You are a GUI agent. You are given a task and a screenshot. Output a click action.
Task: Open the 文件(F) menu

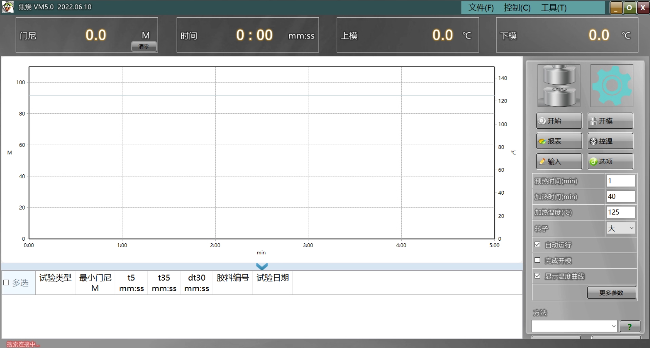pyautogui.click(x=481, y=7)
